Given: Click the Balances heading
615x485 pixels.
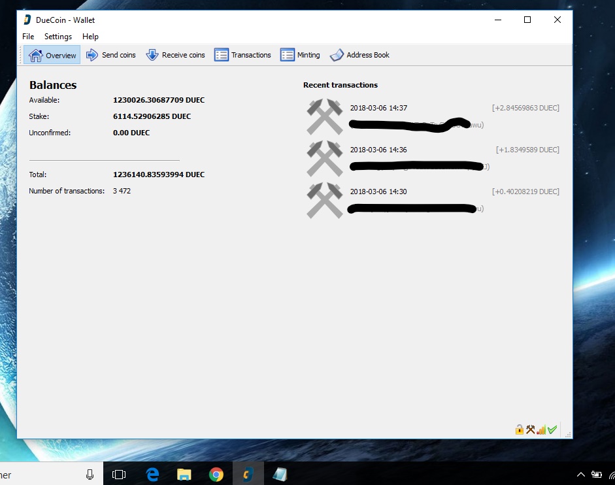Looking at the screenshot, I should 53,85.
